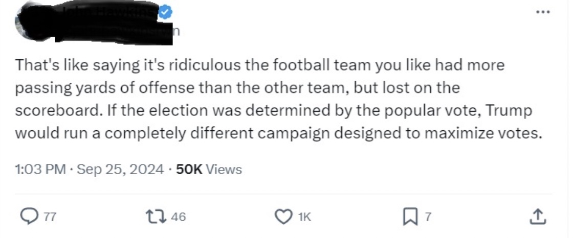Image resolution: width=573 pixels, height=238 pixels.
Task: Click the Views label after 50K
Action: click(224, 170)
